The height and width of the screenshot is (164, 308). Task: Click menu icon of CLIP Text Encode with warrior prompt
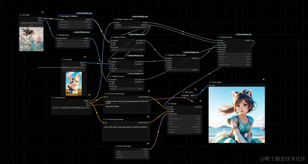105,94
